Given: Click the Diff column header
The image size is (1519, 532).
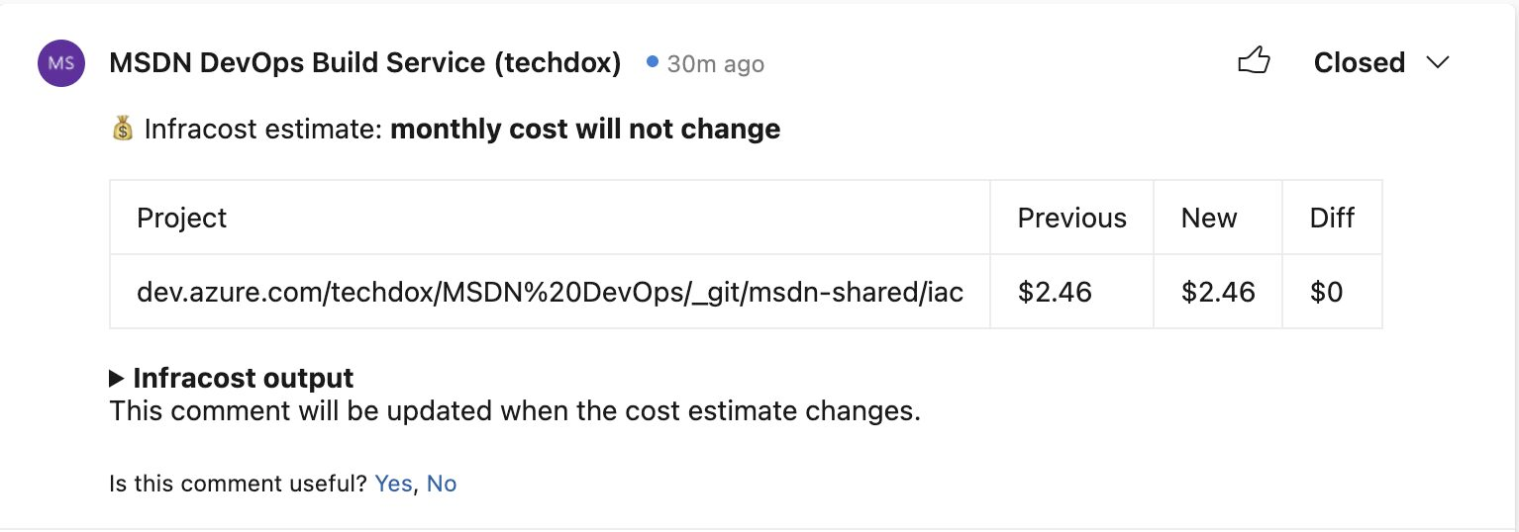Looking at the screenshot, I should click(1332, 218).
